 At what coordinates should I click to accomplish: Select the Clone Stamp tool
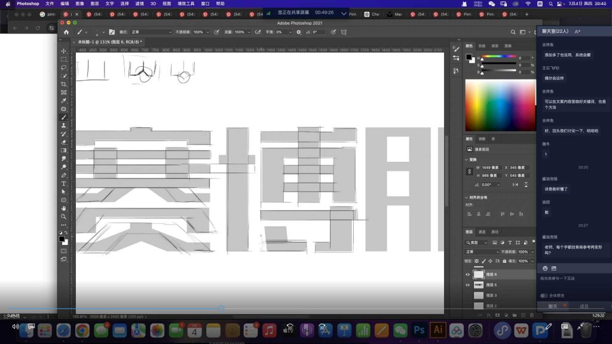point(63,126)
